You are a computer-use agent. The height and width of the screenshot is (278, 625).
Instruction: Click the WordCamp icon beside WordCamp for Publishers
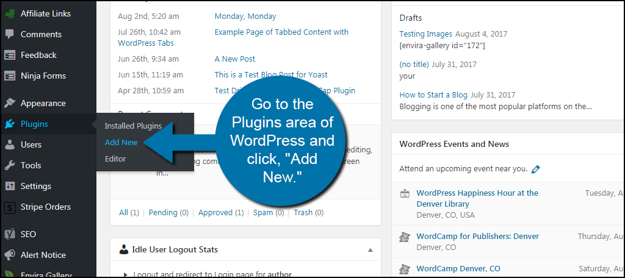405,237
